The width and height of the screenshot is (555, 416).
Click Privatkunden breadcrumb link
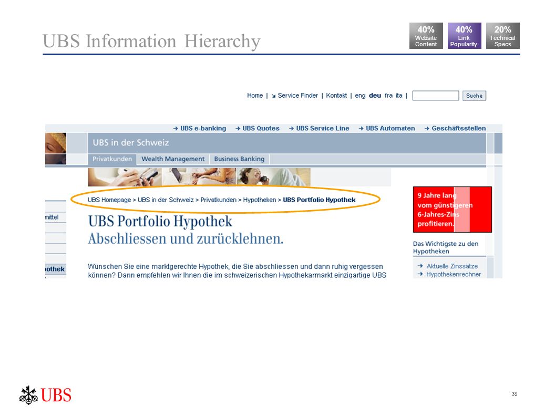[x=219, y=200]
